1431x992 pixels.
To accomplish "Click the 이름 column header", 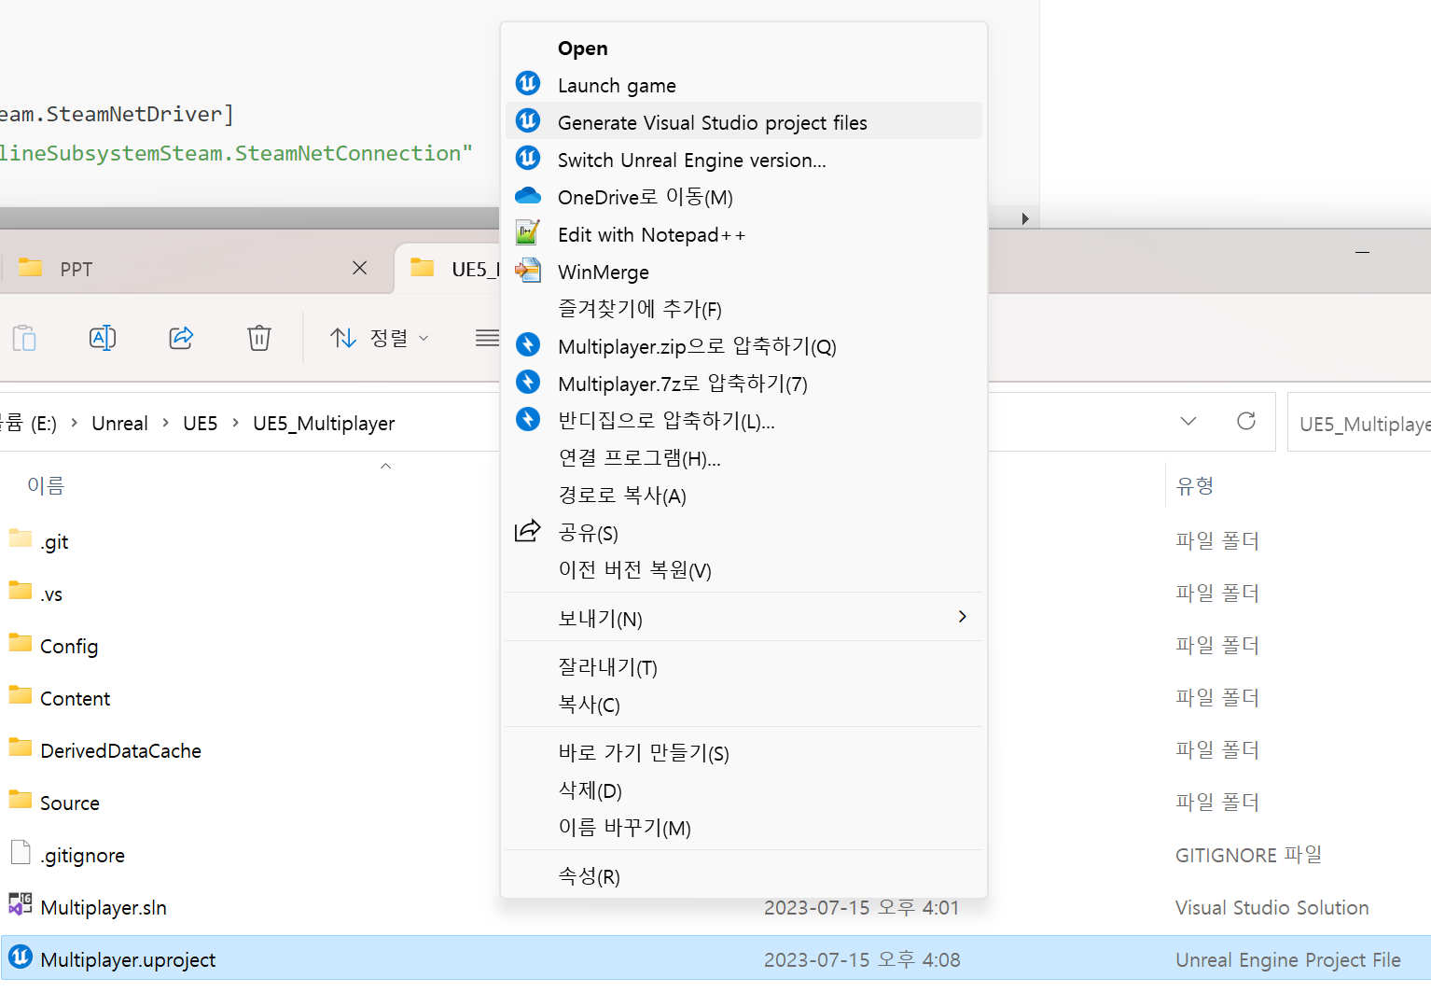I will pos(46,485).
